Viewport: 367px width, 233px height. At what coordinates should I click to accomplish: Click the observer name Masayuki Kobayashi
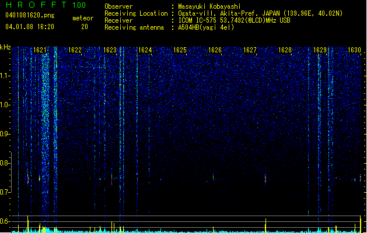coord(209,6)
